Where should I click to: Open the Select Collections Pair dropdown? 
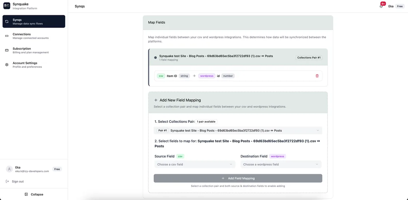238,130
